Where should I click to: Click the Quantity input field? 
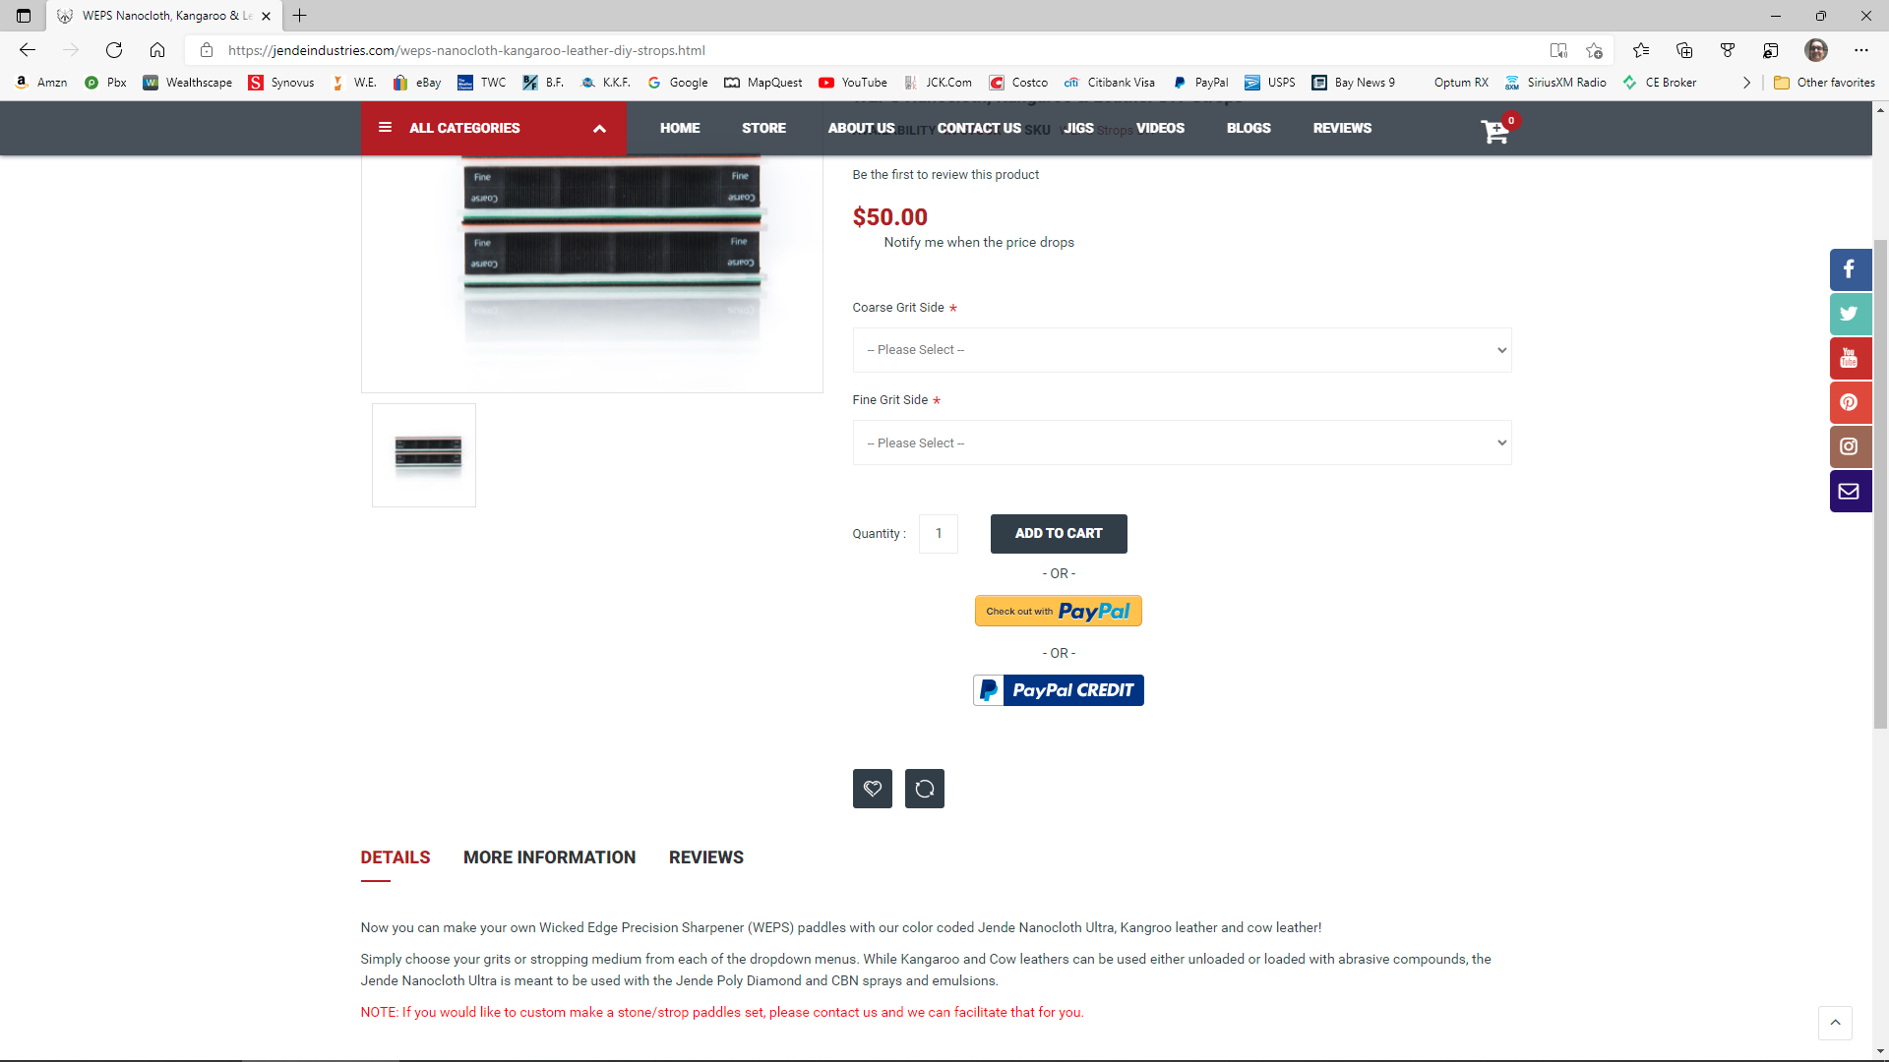click(x=938, y=533)
